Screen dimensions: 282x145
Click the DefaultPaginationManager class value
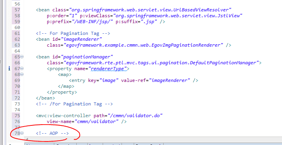(161, 63)
